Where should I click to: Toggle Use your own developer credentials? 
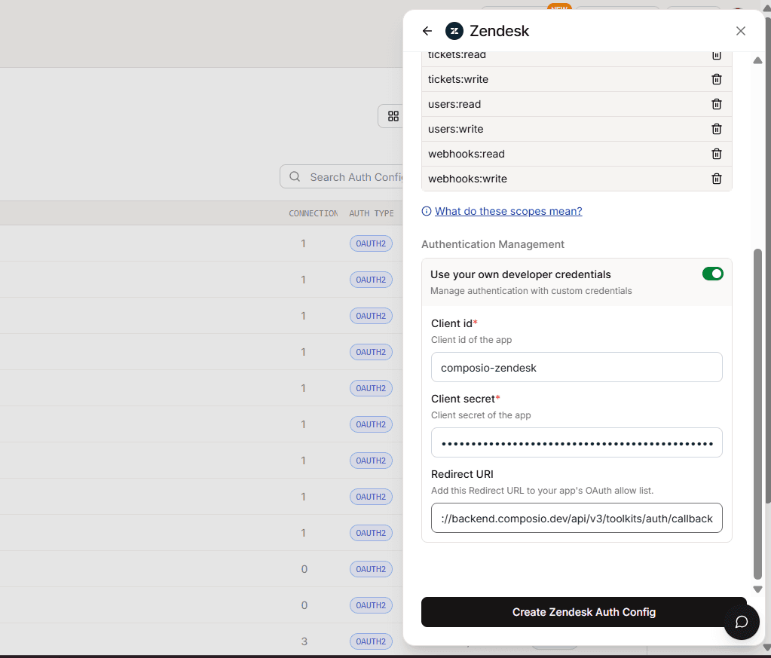[712, 274]
